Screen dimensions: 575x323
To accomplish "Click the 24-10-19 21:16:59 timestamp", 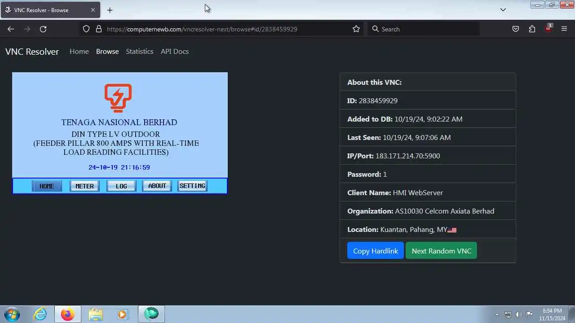I will pos(119,167).
